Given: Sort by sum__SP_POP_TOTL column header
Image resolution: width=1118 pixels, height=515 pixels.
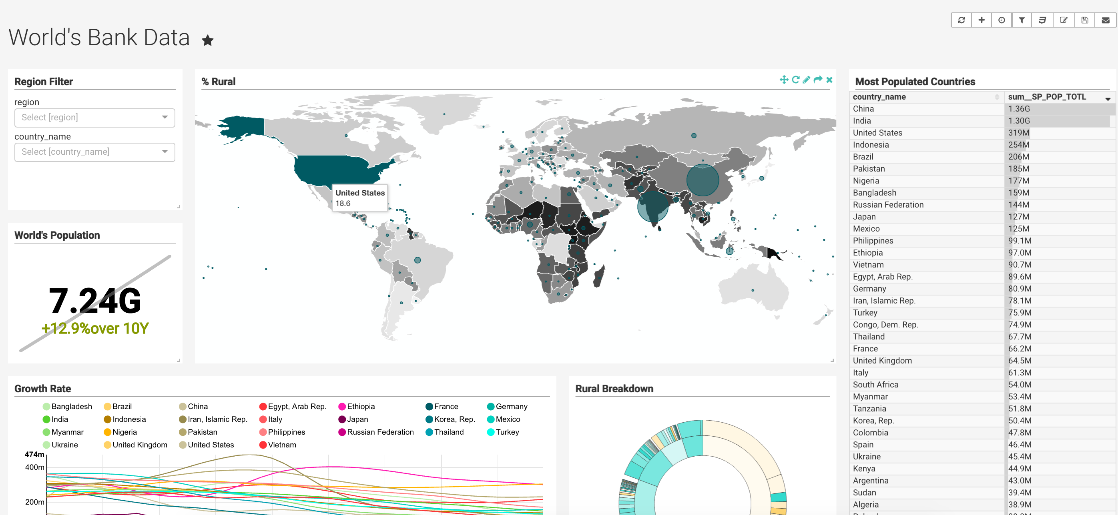Looking at the screenshot, I should pyautogui.click(x=1046, y=97).
